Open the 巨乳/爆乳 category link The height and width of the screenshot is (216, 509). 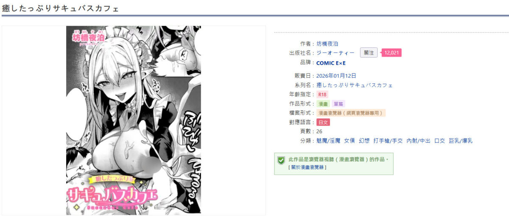pos(461,141)
